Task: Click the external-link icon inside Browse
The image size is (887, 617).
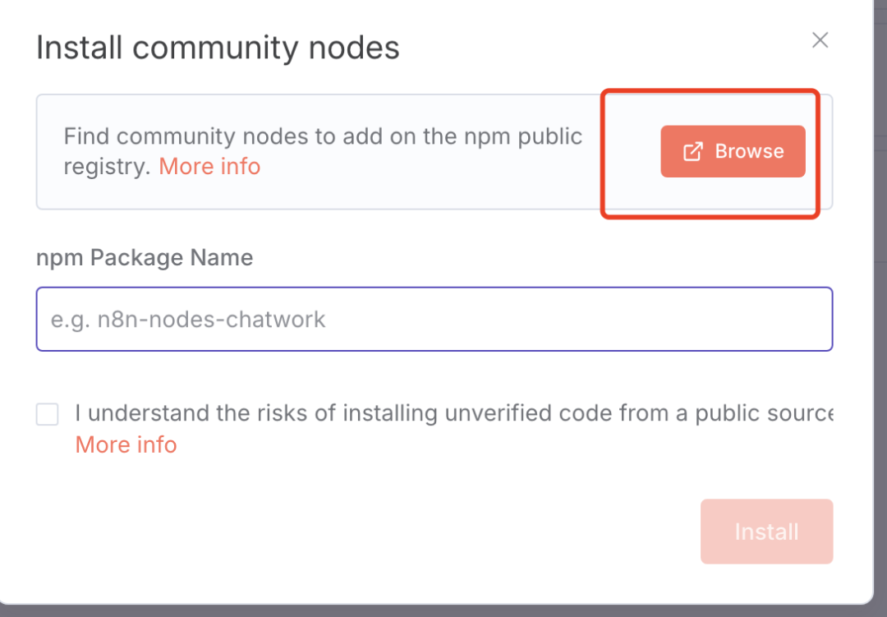Action: pyautogui.click(x=693, y=151)
